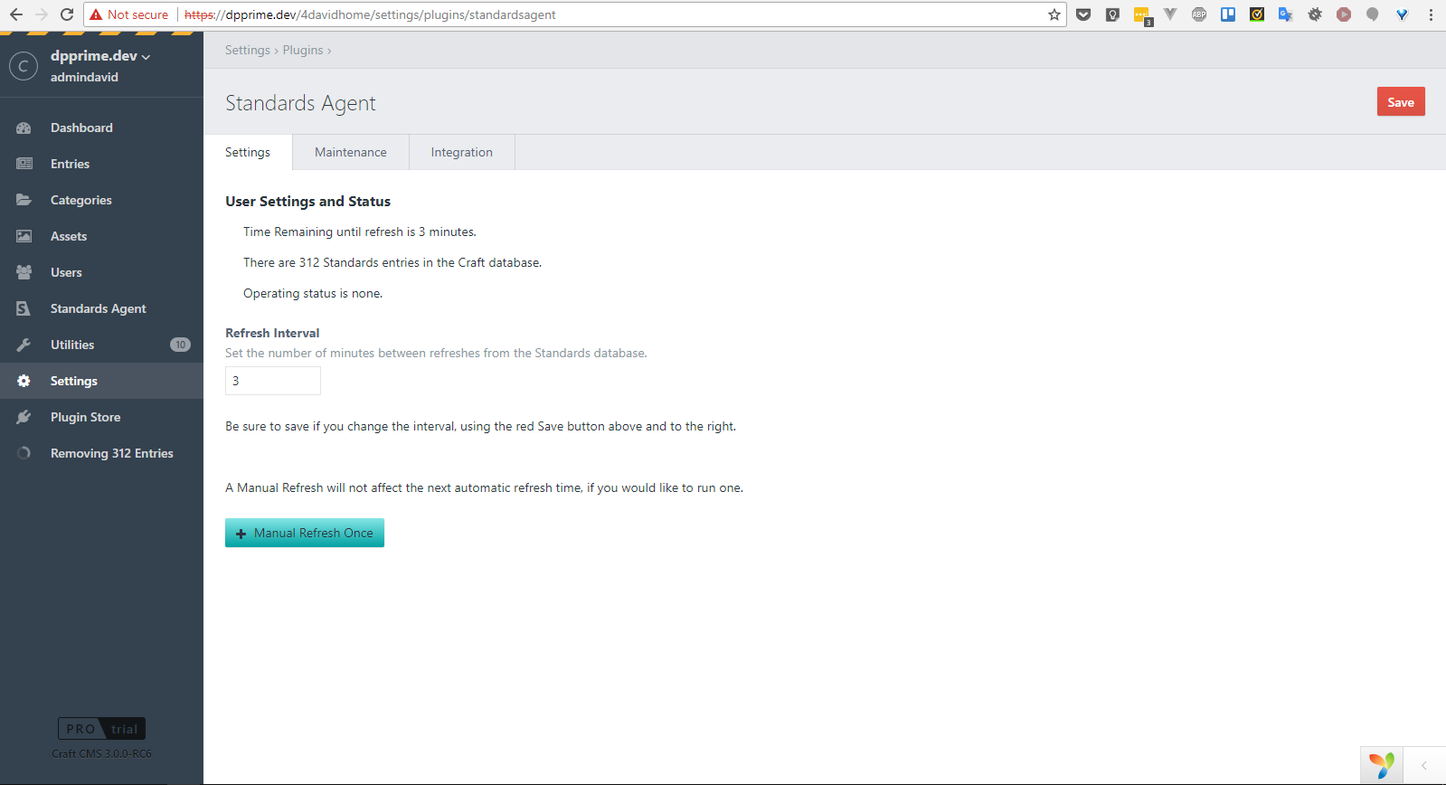Viewport: 1446px width, 785px height.
Task: Click Manual Refresh Once button
Action: coord(305,533)
